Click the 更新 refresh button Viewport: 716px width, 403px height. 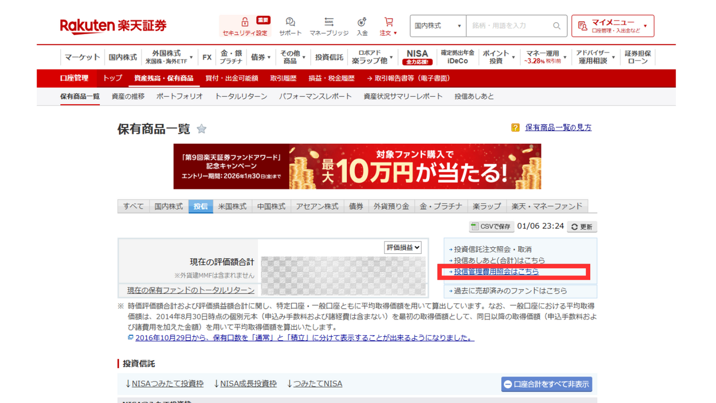click(582, 227)
